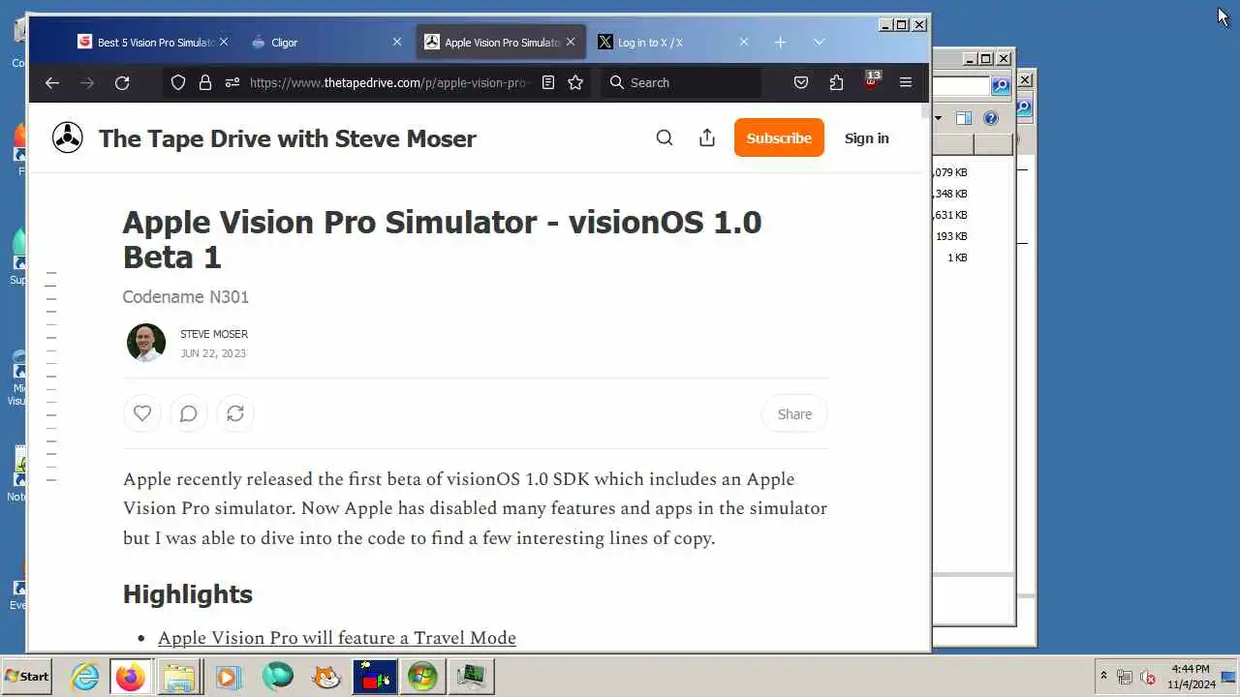Click the Highlights heading
Viewport: 1240px width, 697px height.
click(188, 594)
